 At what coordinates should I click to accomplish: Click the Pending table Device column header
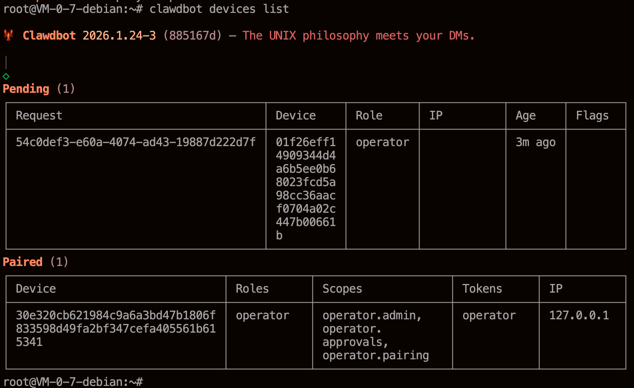[295, 116]
